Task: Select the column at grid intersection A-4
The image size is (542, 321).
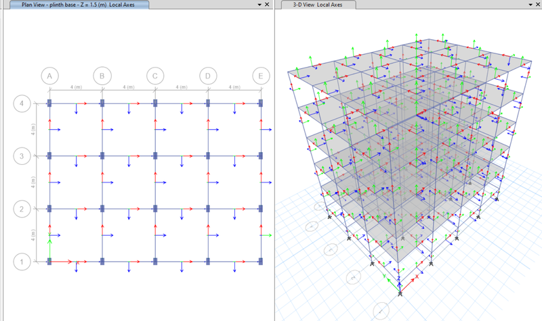Action: (49, 103)
